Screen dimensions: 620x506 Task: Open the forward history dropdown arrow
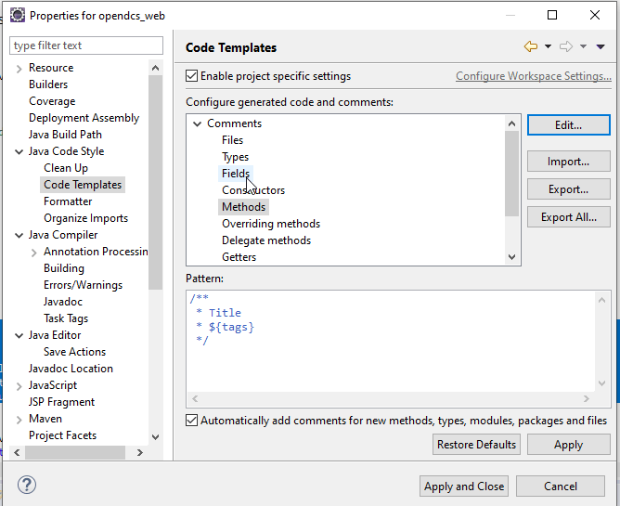pos(583,46)
